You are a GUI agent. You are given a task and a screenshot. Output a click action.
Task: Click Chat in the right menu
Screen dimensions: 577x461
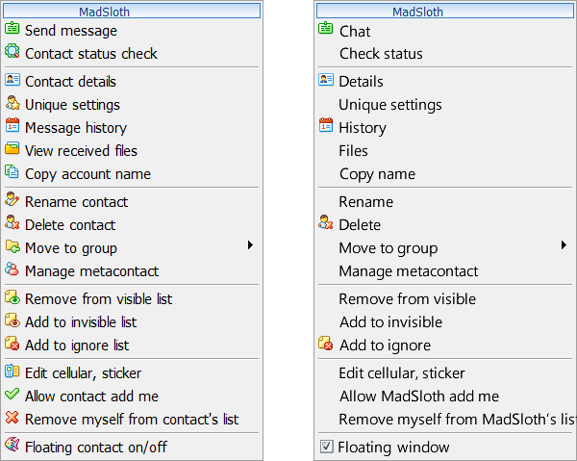[x=355, y=32]
